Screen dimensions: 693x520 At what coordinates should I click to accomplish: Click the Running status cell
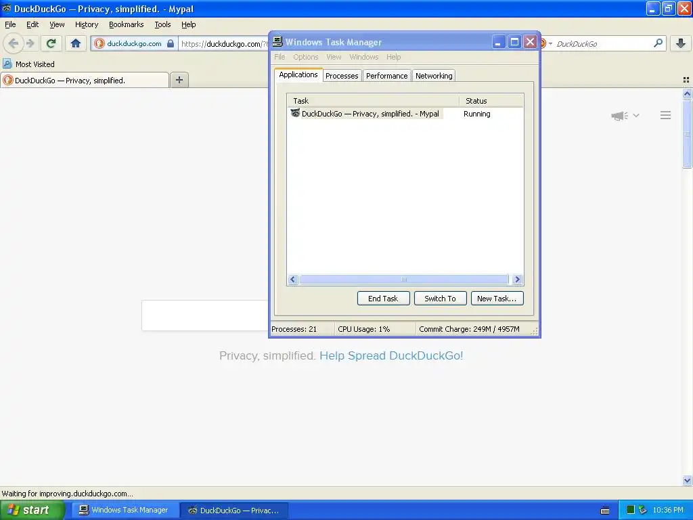(476, 114)
